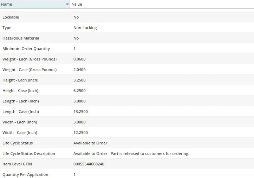
Task: Select the Type row label
Action: (7, 28)
